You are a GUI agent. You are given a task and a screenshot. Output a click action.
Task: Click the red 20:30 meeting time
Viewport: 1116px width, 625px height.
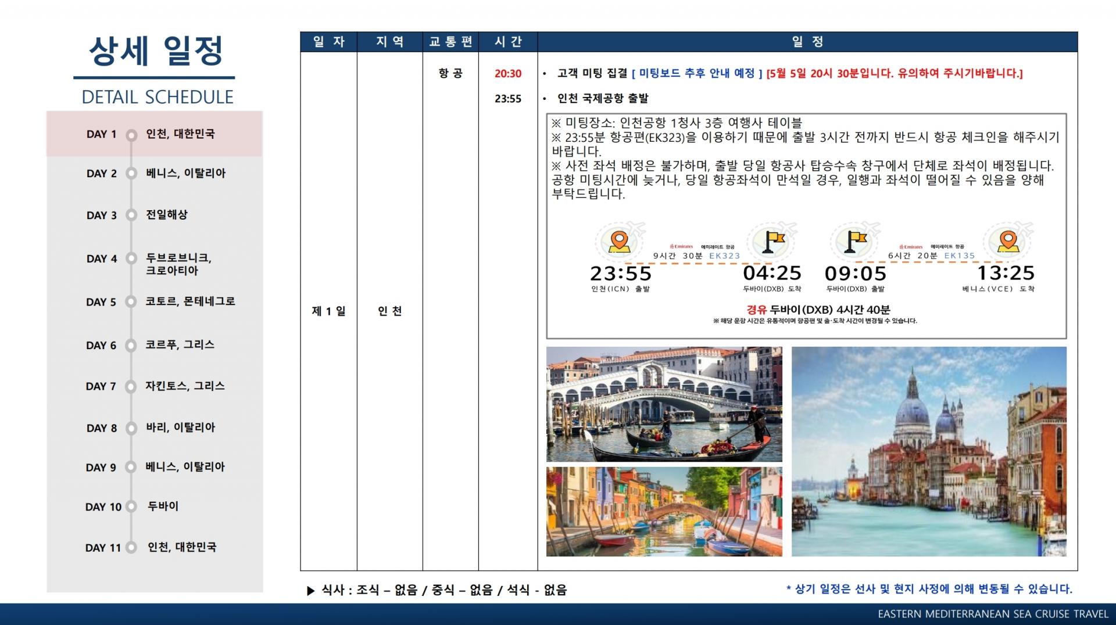point(508,74)
